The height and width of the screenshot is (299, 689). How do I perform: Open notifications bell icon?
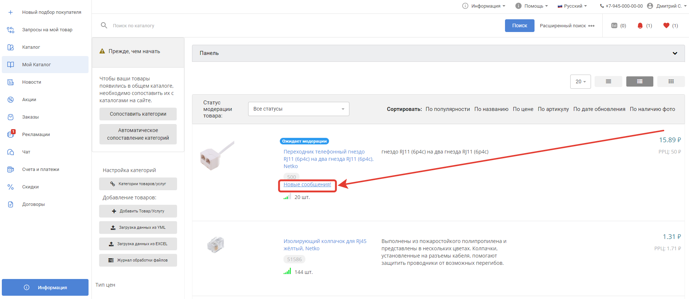pos(640,25)
